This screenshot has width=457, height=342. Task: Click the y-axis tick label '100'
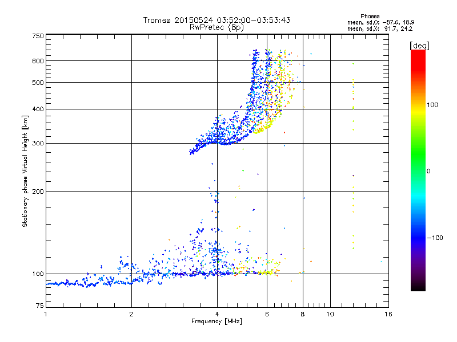pyautogui.click(x=38, y=274)
